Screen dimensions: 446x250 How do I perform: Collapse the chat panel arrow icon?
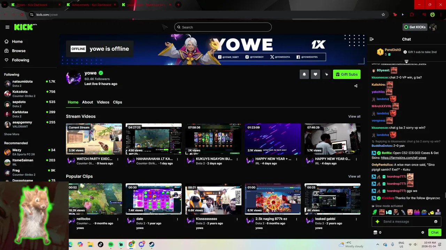click(371, 39)
